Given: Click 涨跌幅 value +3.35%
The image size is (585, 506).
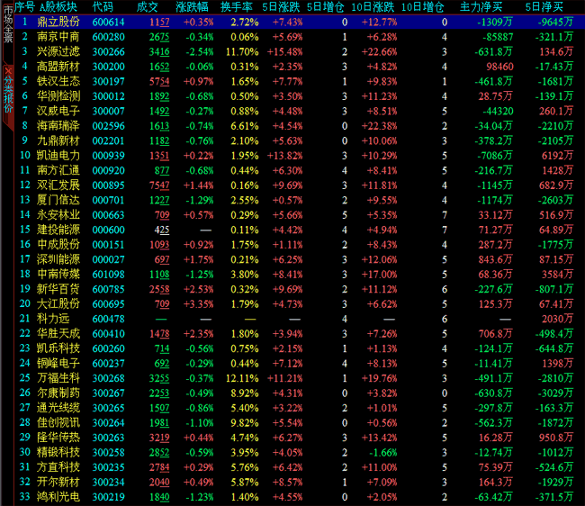Looking at the screenshot, I should [x=199, y=304].
